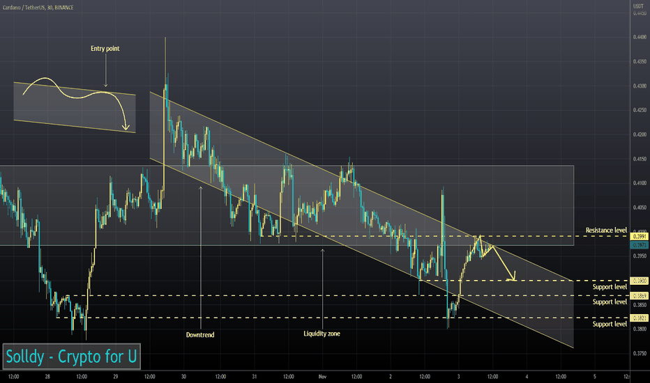Click the 0.4150 price axis value
The width and height of the screenshot is (650, 383).
click(640, 159)
